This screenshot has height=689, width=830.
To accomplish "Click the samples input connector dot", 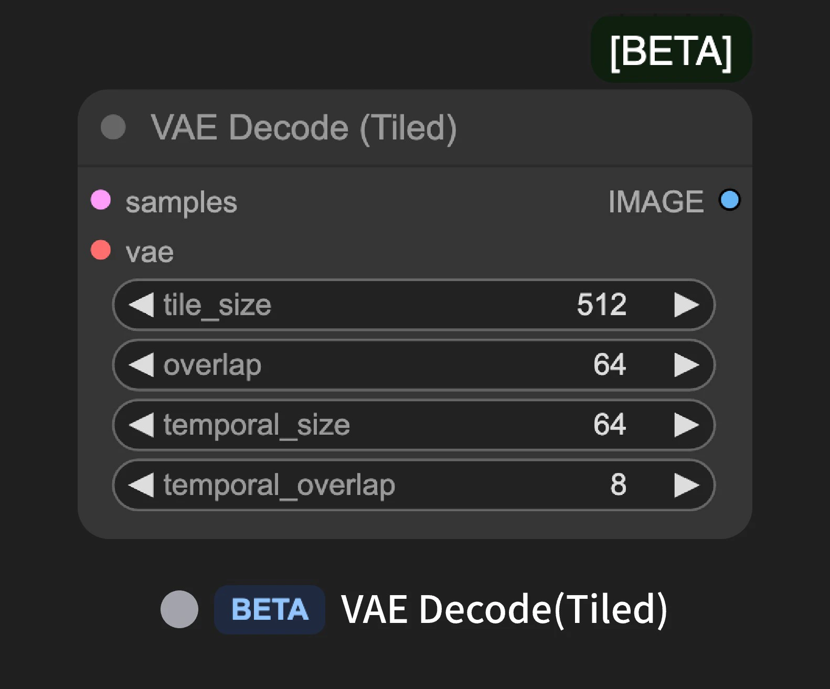I will [101, 200].
